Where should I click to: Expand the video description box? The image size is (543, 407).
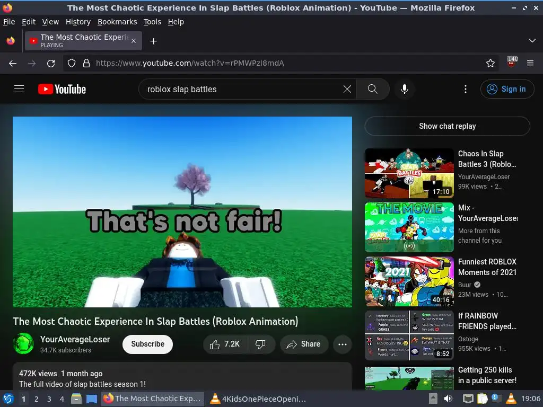182,376
